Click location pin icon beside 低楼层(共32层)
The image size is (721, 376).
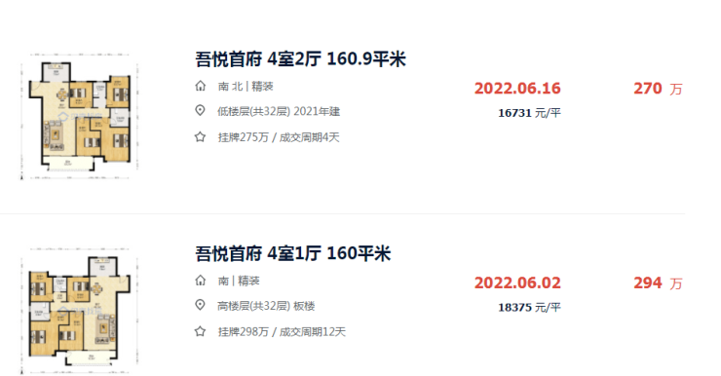point(200,111)
